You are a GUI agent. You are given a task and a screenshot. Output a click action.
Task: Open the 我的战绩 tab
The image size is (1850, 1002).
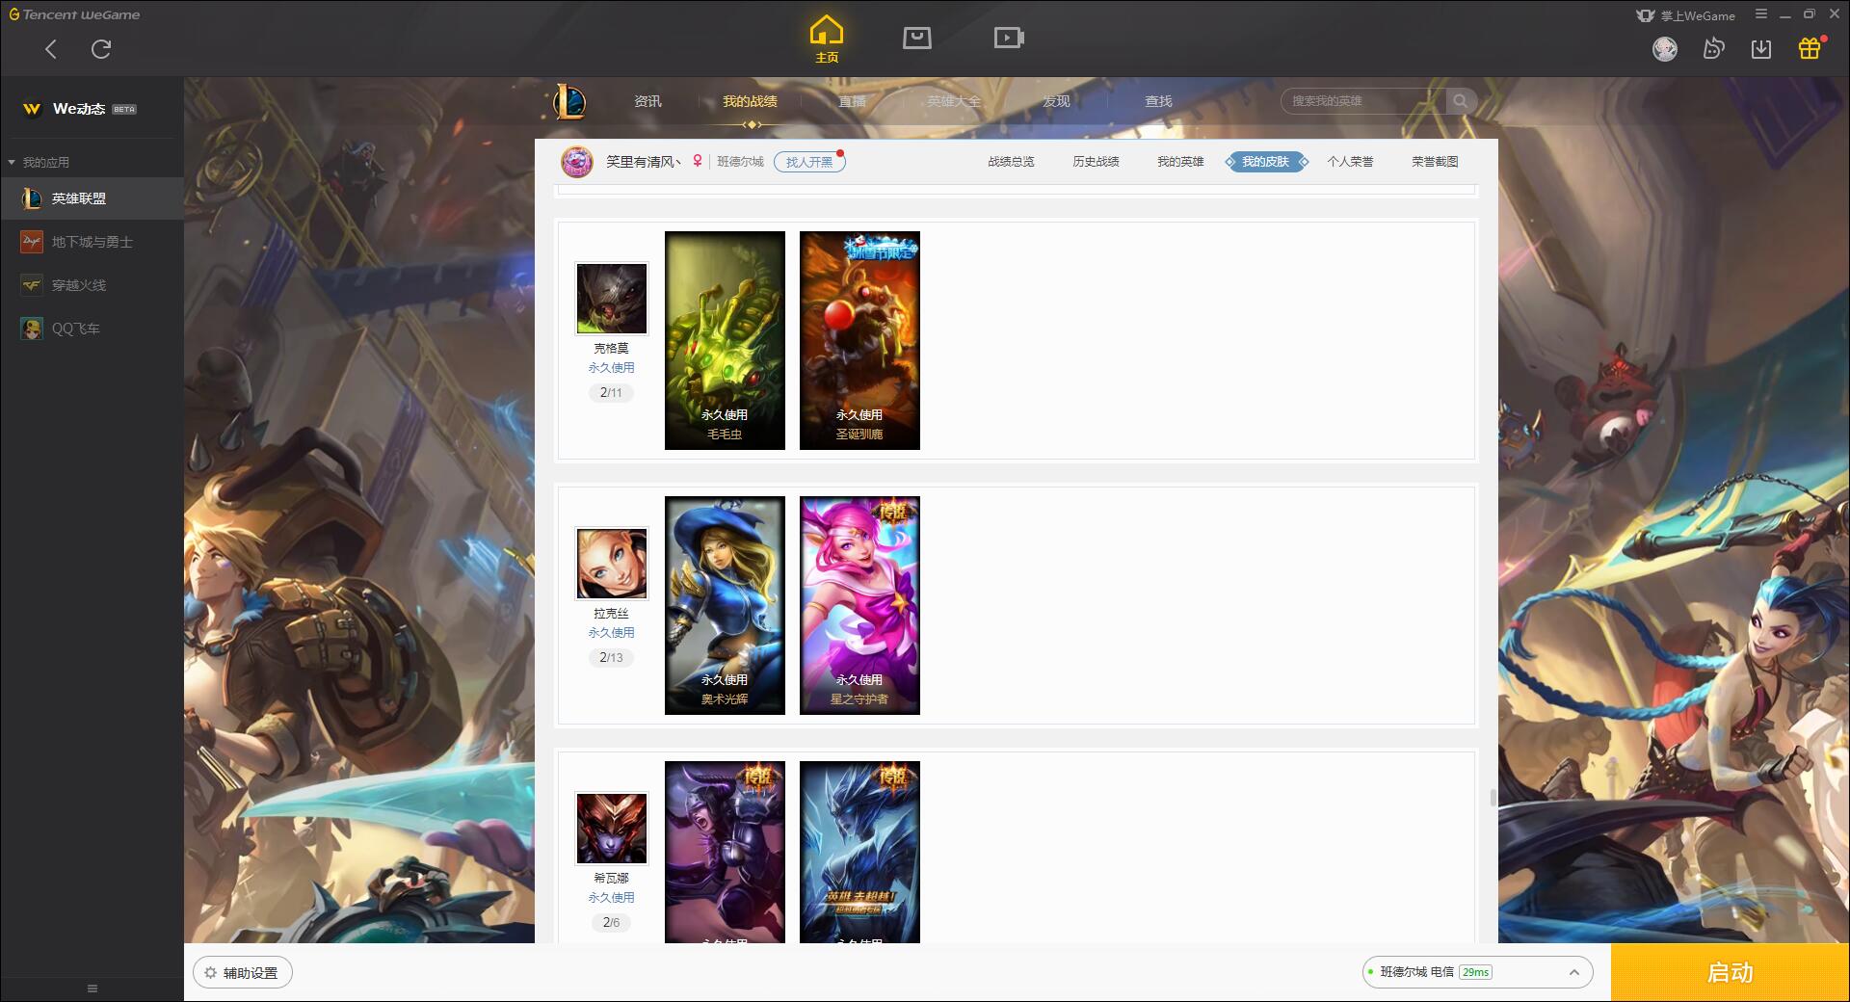(750, 101)
